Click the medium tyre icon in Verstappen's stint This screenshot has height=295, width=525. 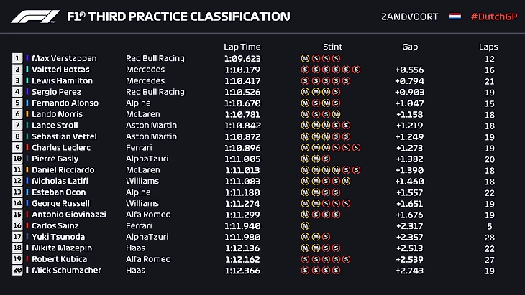pyautogui.click(x=305, y=58)
